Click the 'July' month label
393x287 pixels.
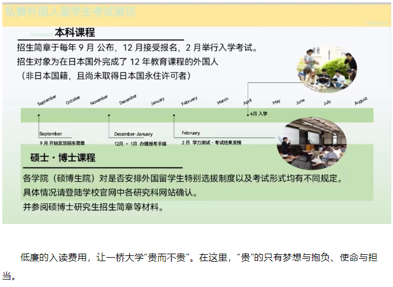pyautogui.click(x=327, y=102)
